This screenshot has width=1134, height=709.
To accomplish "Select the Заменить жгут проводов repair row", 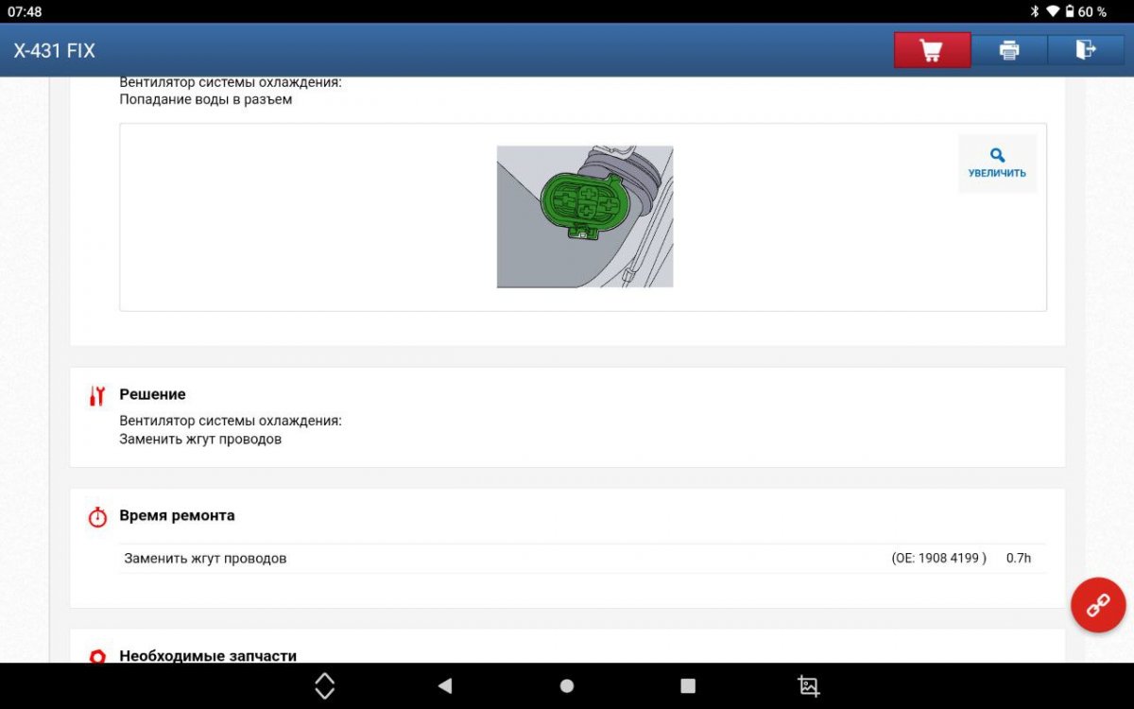I will tap(583, 559).
